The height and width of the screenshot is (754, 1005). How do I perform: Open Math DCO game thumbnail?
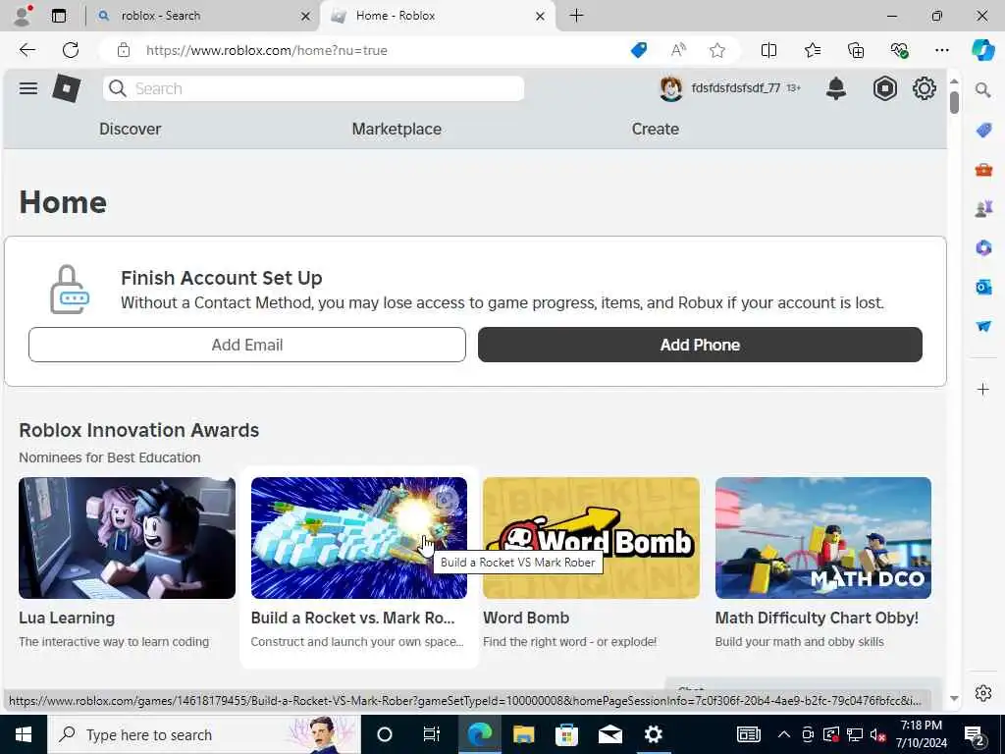click(823, 538)
